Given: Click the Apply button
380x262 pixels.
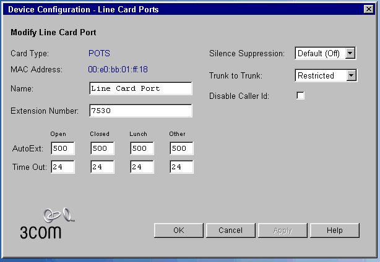Looking at the screenshot, I should pos(283,230).
